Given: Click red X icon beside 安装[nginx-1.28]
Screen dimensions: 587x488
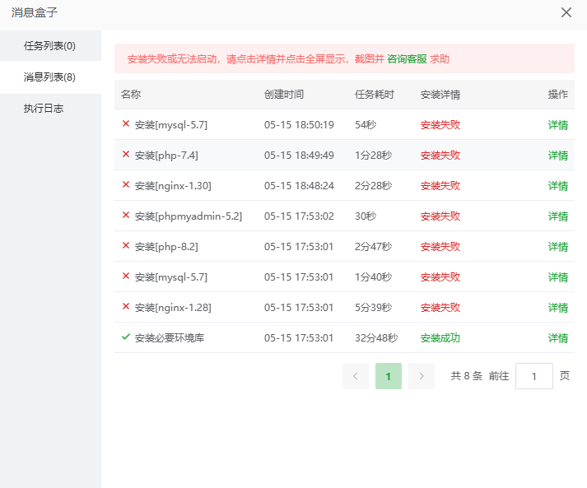Looking at the screenshot, I should click(x=126, y=306).
